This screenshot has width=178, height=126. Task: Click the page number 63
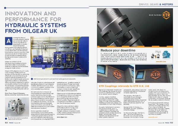click(171, 123)
